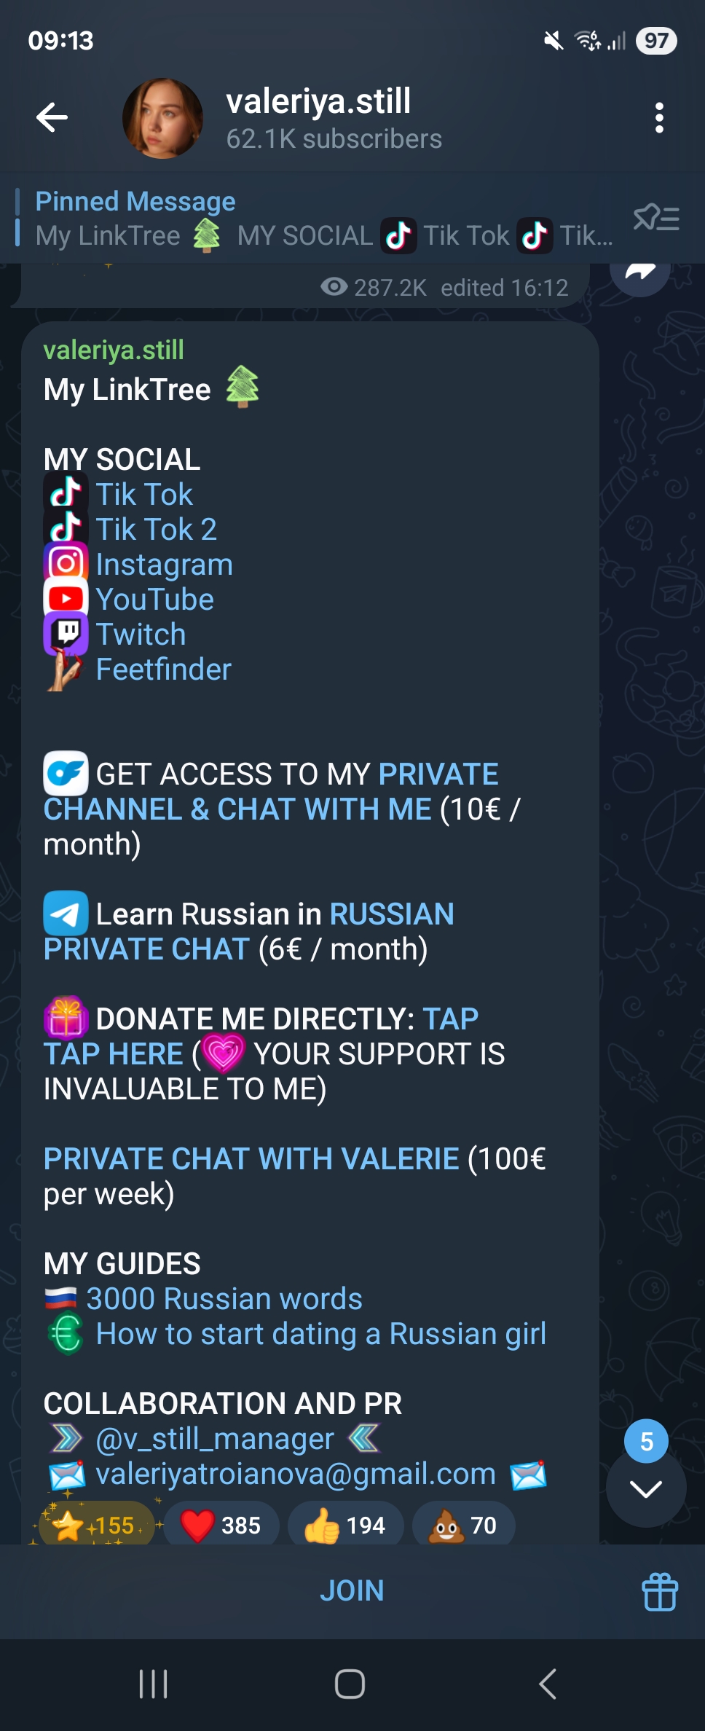Tap the back arrow in the header
This screenshot has height=1731, width=705.
(x=52, y=117)
